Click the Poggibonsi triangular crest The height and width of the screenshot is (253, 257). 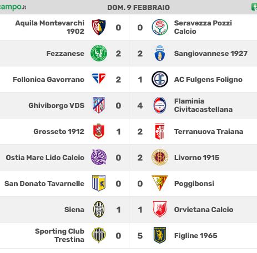click(x=160, y=183)
